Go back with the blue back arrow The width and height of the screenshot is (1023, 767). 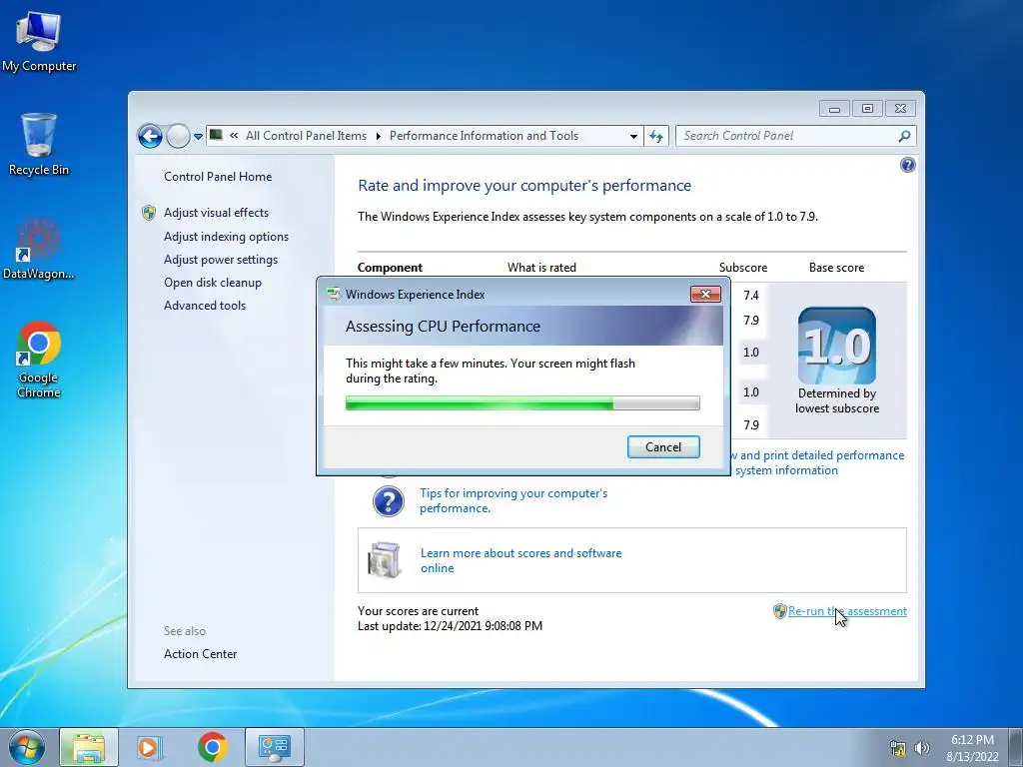pos(150,136)
